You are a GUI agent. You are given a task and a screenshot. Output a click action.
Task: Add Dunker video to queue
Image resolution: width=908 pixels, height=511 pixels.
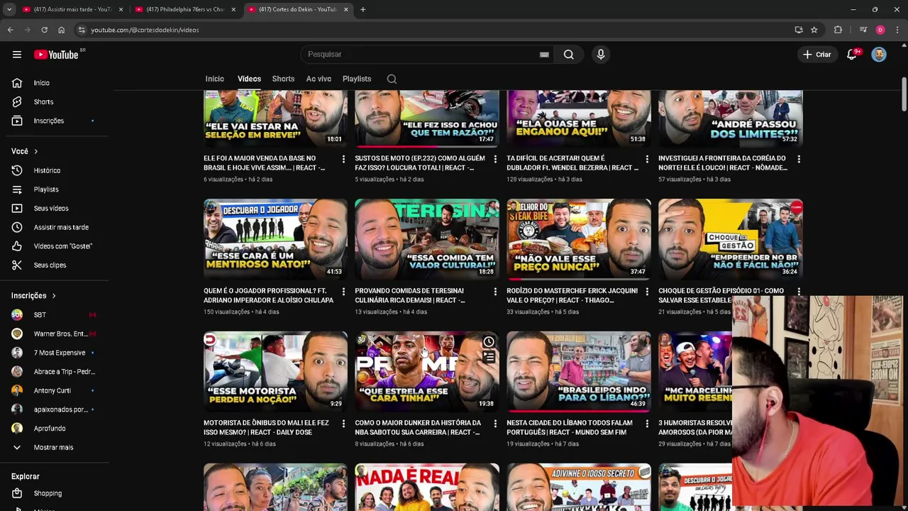tap(489, 358)
